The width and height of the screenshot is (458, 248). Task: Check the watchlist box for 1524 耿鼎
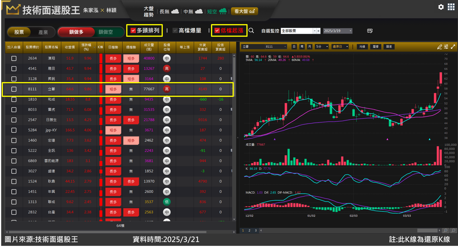coord(14,182)
